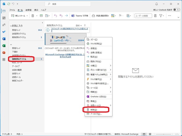This screenshot has width=182, height=136.
Task: Click the Search People input field
Action: tap(143, 16)
